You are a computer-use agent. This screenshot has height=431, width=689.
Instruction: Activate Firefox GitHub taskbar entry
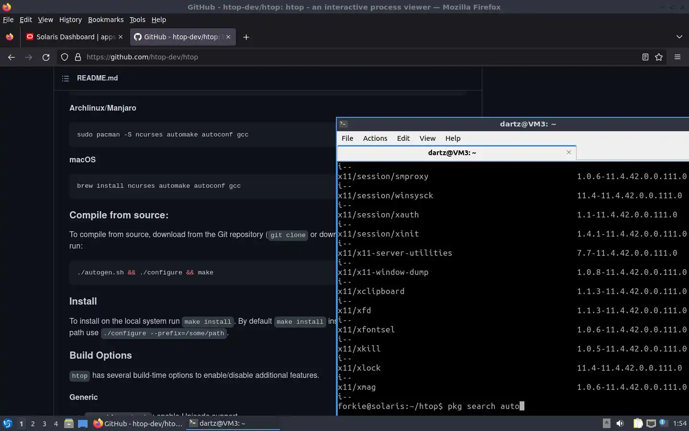coord(138,423)
